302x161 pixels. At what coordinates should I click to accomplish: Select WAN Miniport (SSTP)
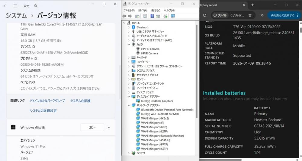point(154,149)
